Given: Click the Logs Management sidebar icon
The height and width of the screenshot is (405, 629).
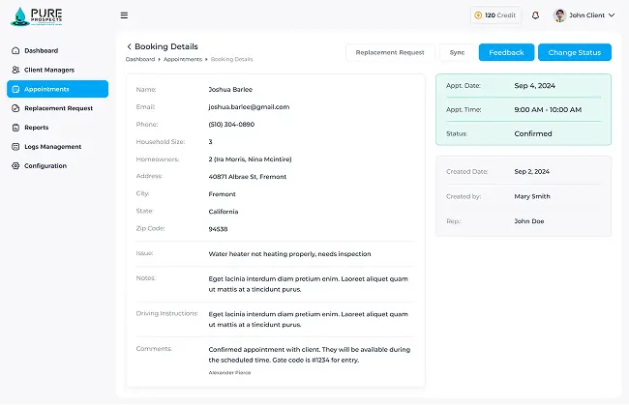Looking at the screenshot, I should click(15, 147).
